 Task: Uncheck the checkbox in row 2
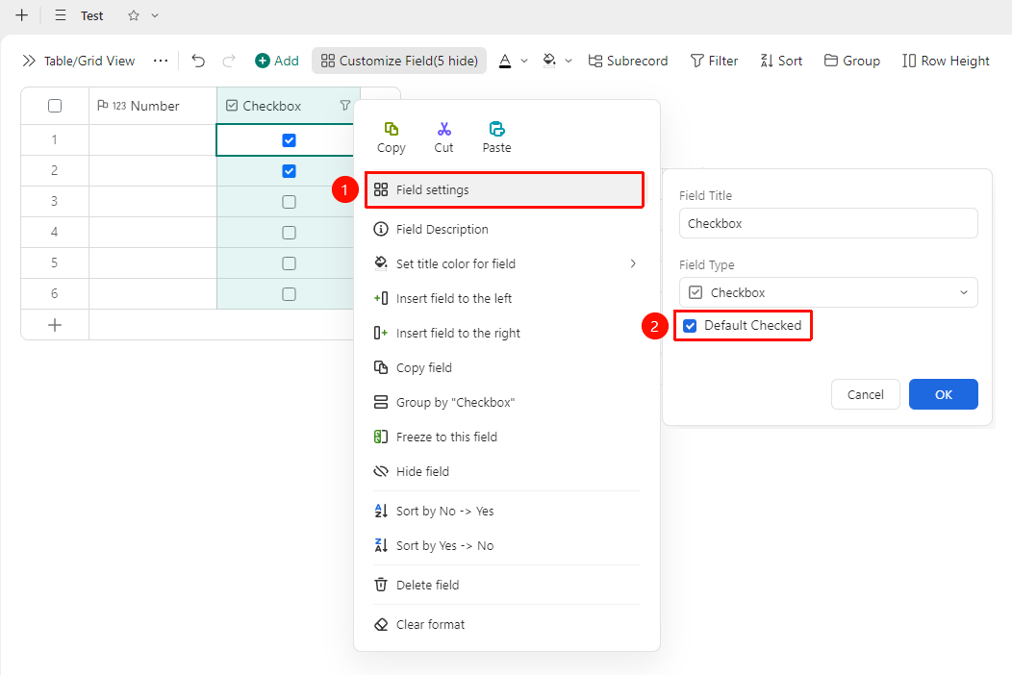(x=290, y=171)
